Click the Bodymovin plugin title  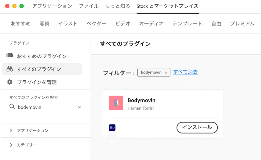(142, 100)
